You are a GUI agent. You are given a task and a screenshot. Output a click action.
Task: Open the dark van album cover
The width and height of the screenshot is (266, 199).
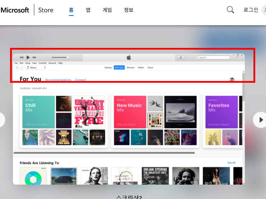64,176
